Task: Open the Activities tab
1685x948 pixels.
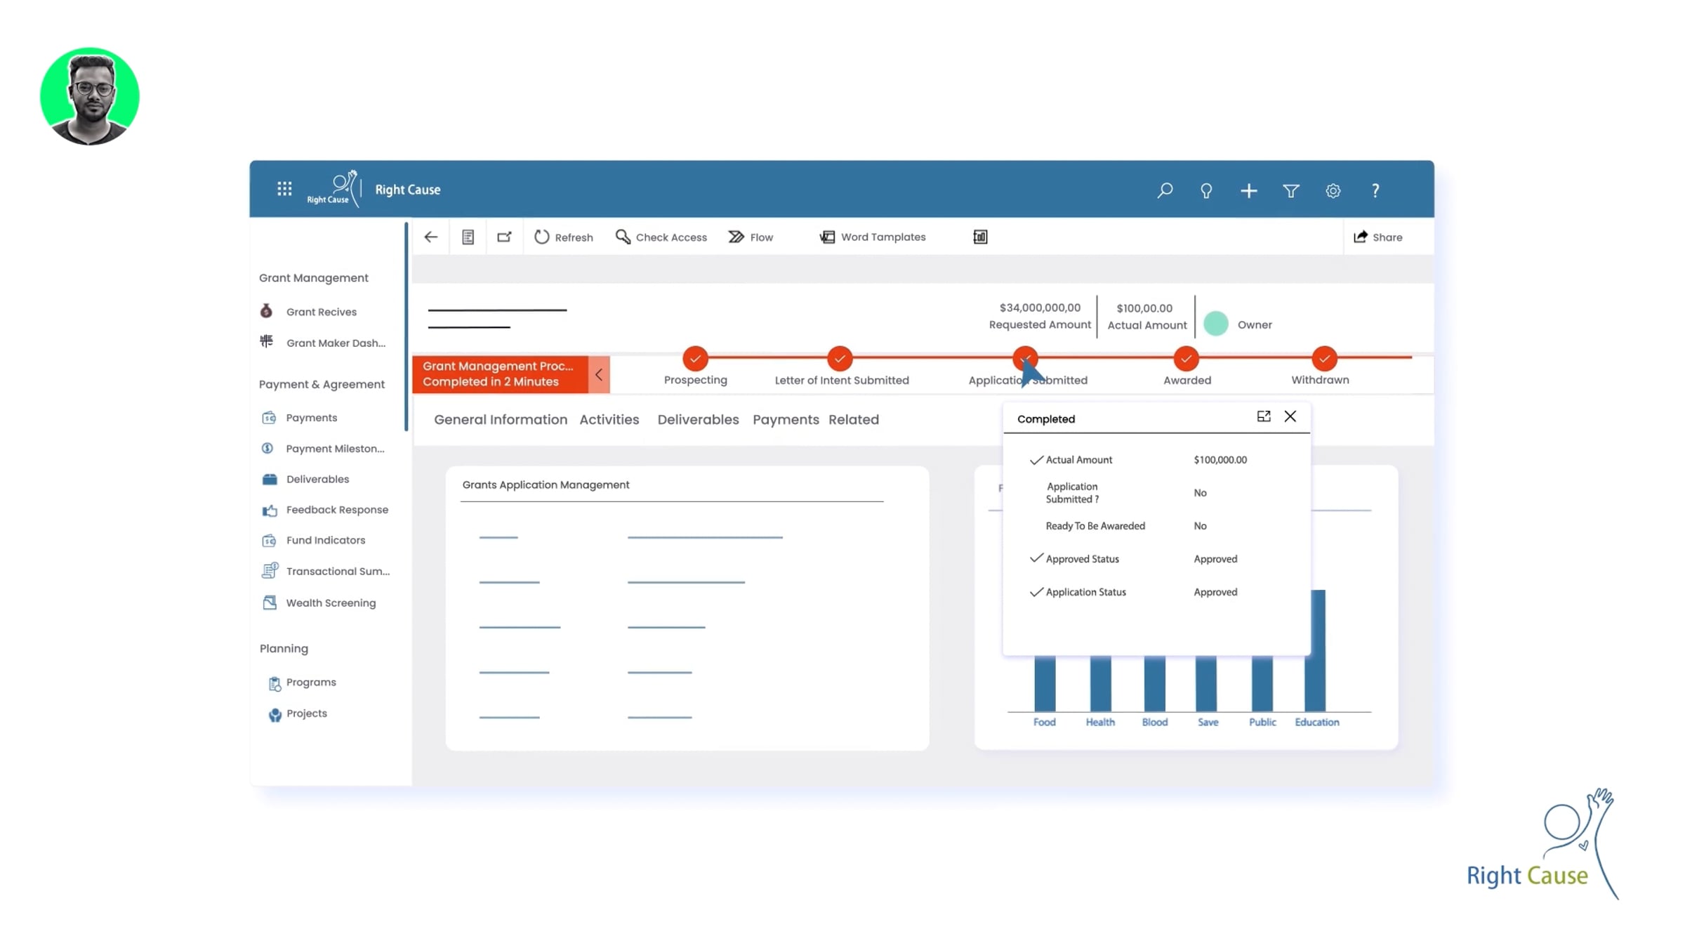Action: pyautogui.click(x=609, y=419)
